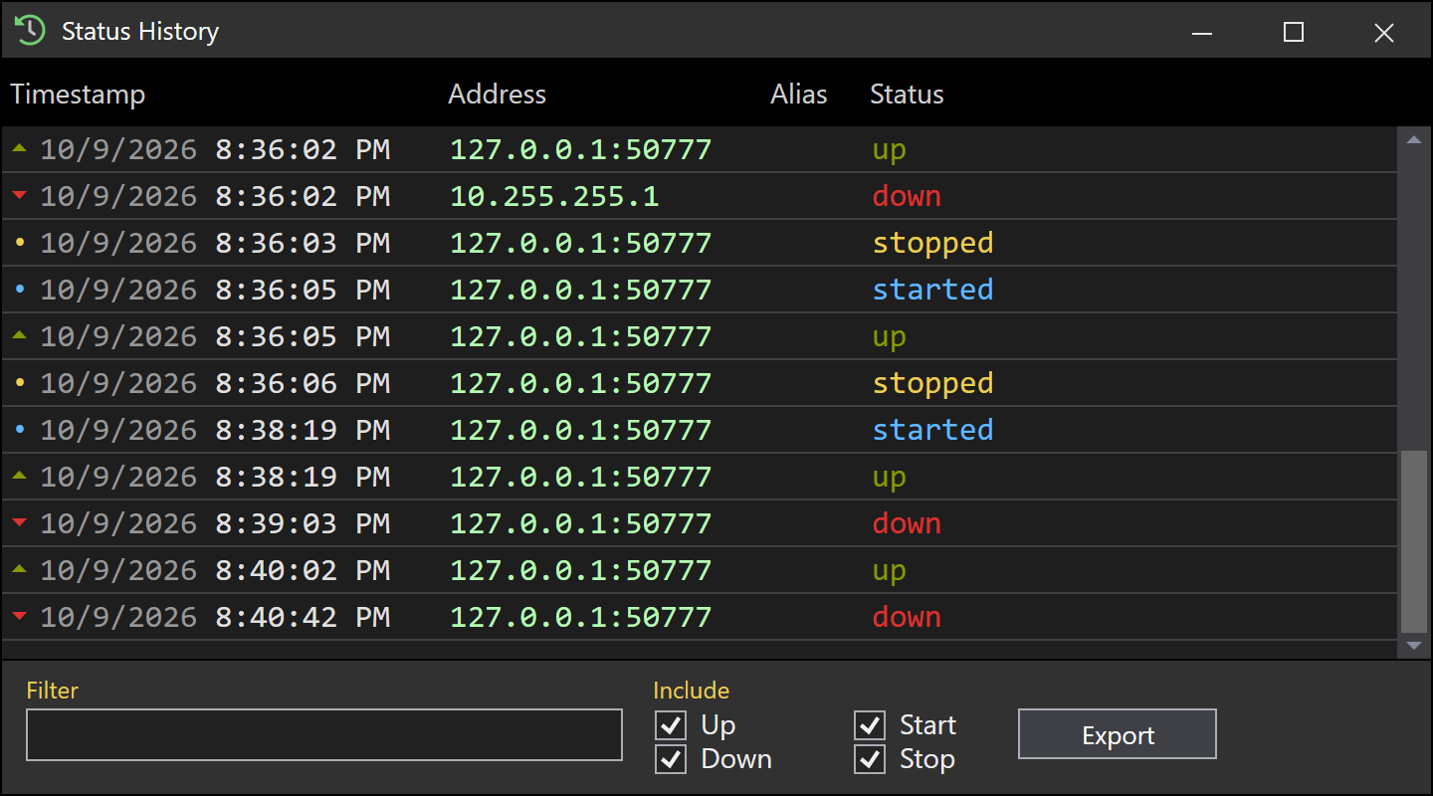Click the 'up' status in the 8:38:19 PM row

[x=889, y=477]
